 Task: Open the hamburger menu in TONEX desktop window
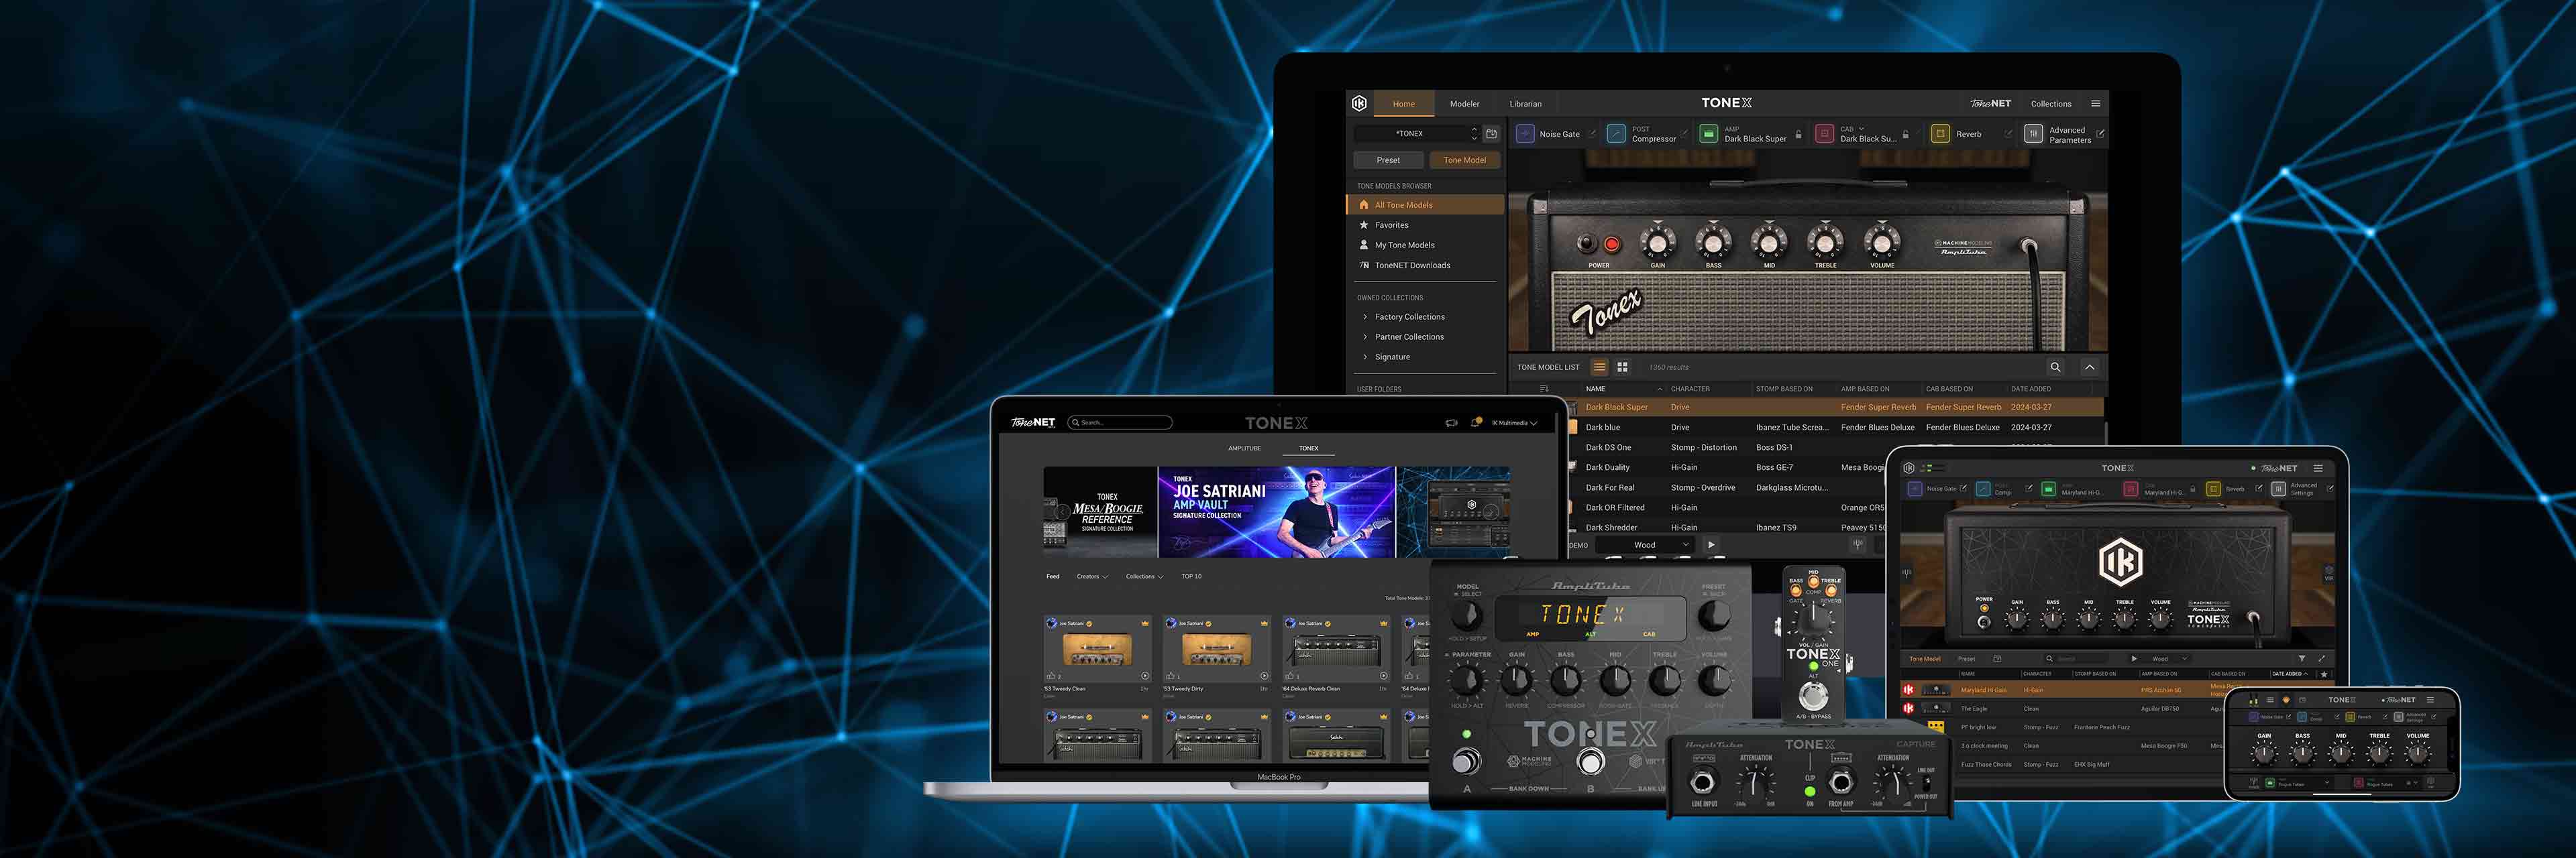pos(2095,103)
